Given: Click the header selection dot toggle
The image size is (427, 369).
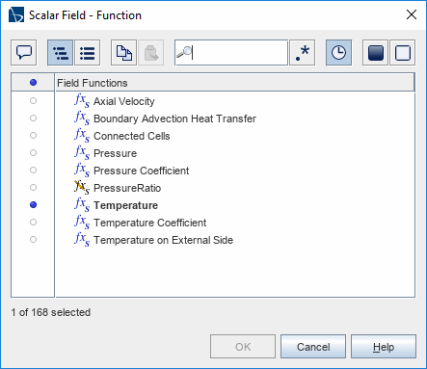Looking at the screenshot, I should click(33, 83).
